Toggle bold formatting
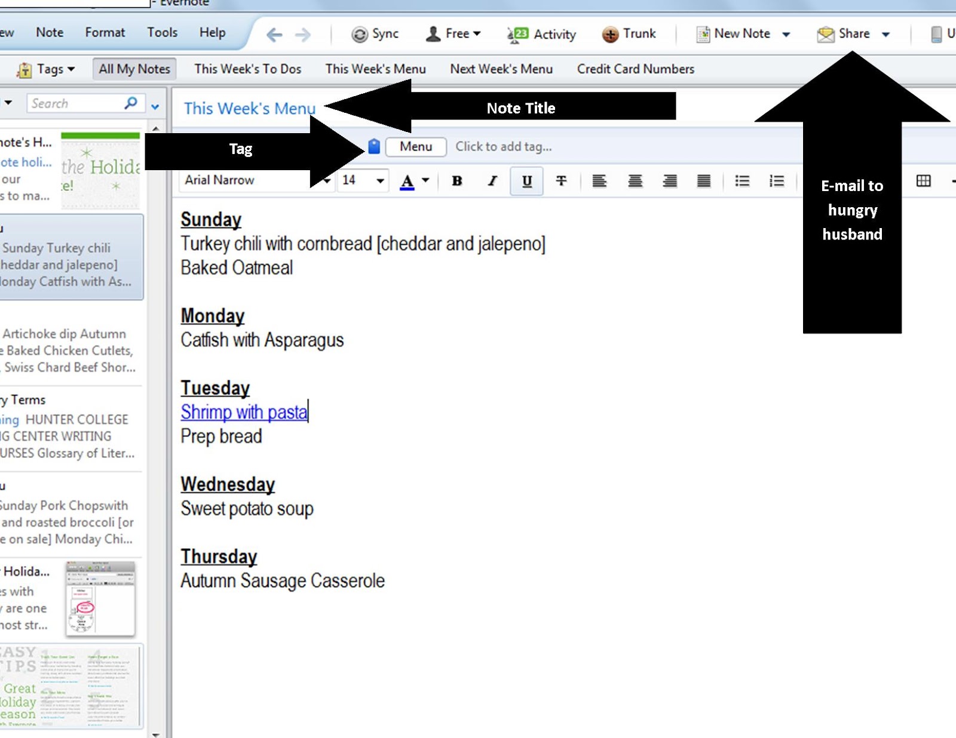The width and height of the screenshot is (956, 738). point(457,181)
